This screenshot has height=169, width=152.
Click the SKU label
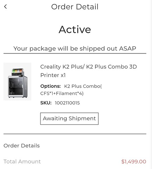pos(46,103)
